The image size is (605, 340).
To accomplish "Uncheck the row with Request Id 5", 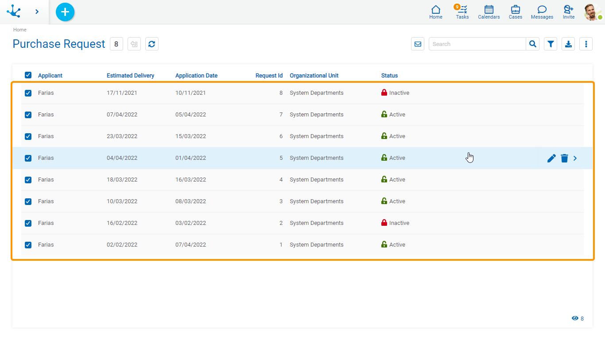I will (x=28, y=158).
